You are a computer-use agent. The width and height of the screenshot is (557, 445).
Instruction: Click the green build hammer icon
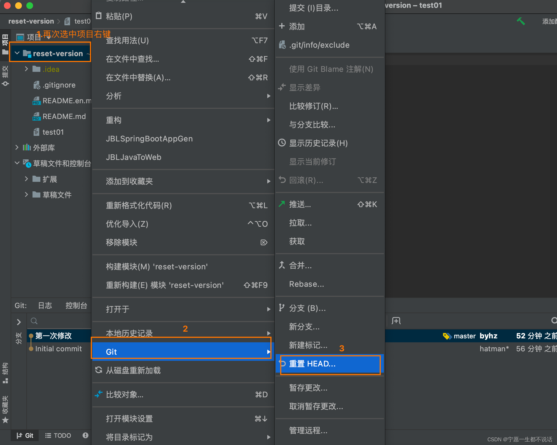click(x=521, y=21)
